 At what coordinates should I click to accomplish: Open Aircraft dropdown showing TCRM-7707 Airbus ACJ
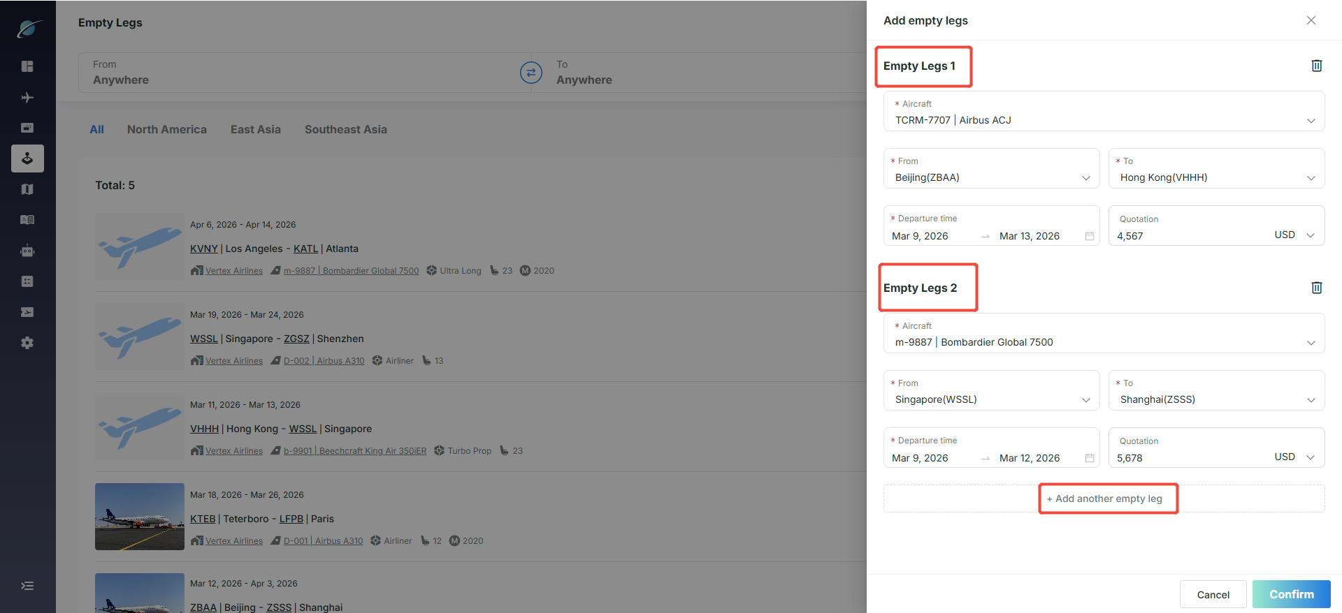(x=1104, y=112)
